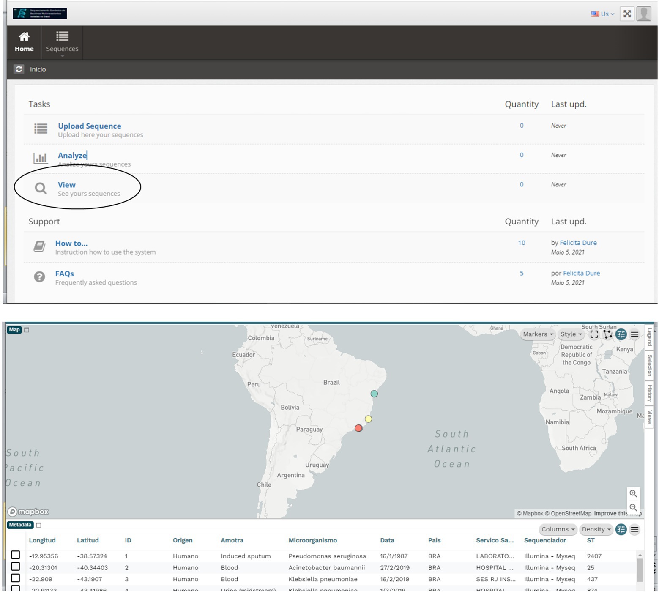The image size is (659, 594).
Task: Check the box for row ID 1
Action: [16, 555]
